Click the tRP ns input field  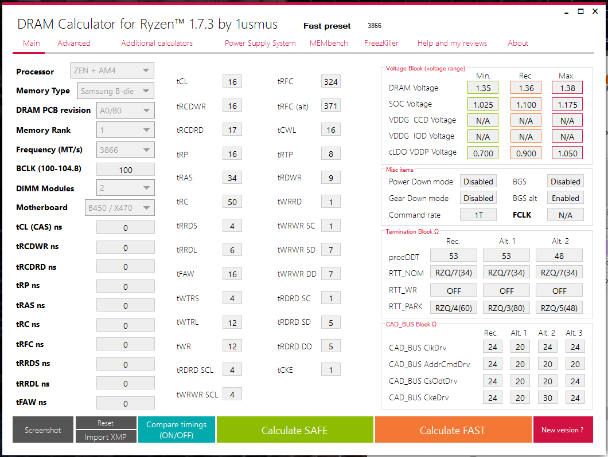coord(126,286)
